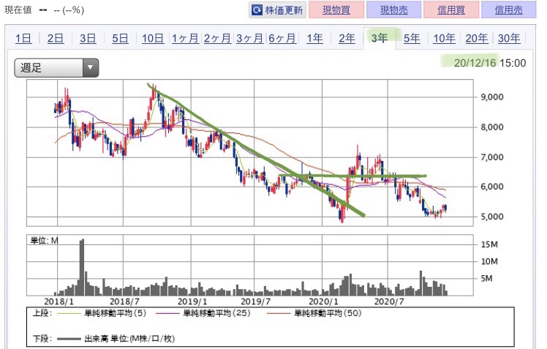Click the 2019/1 date axis label
547x349 pixels.
[192, 301]
